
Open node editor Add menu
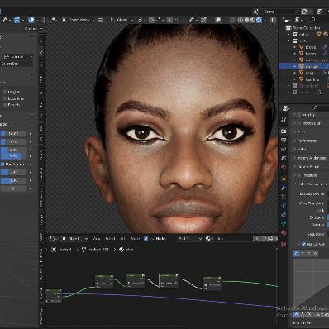(x=123, y=239)
